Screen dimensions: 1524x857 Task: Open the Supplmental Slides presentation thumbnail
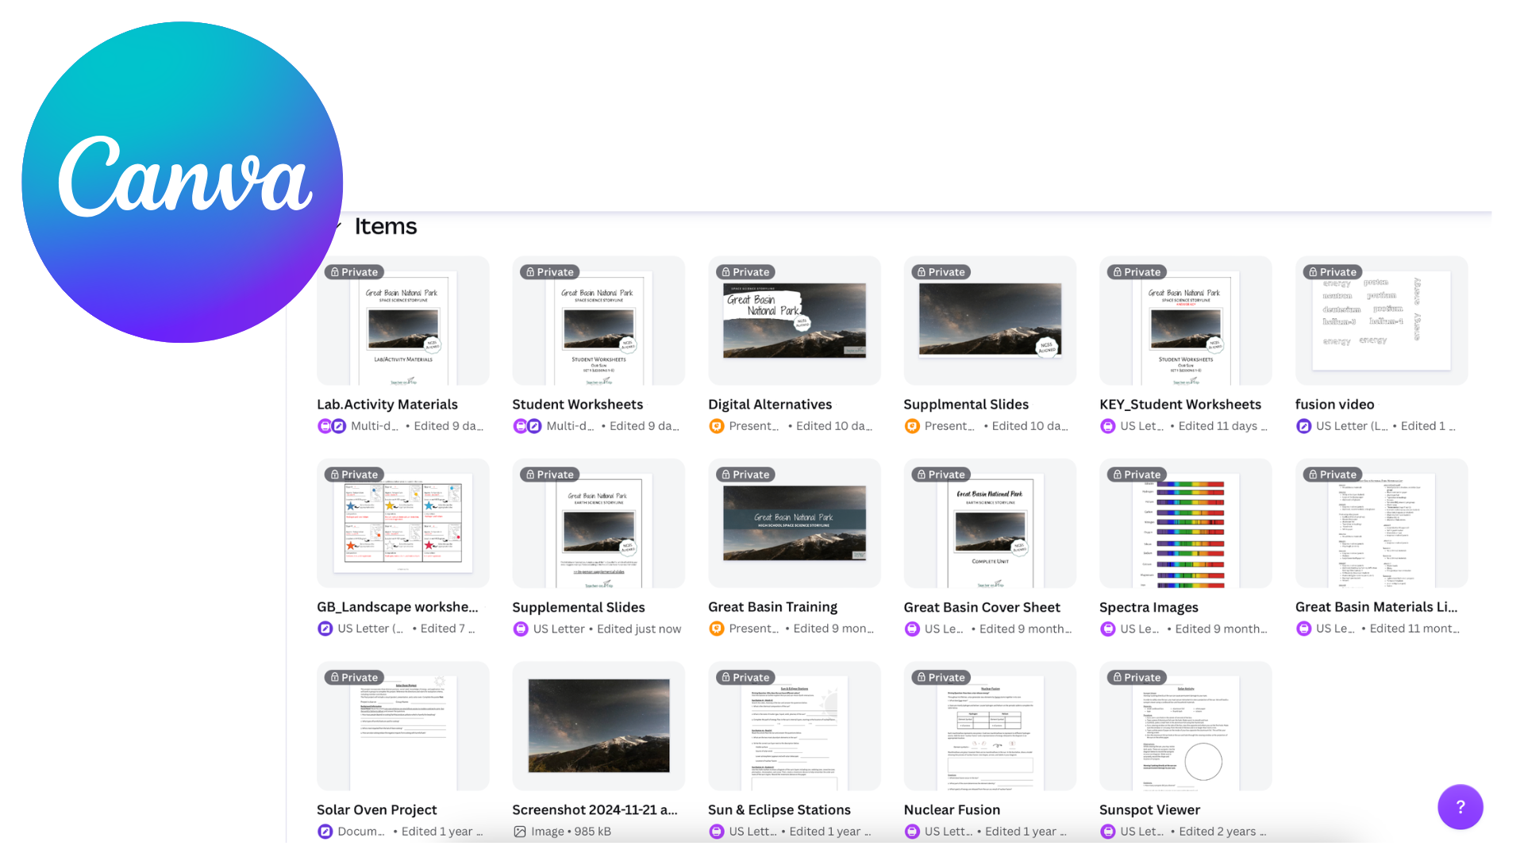coord(990,321)
